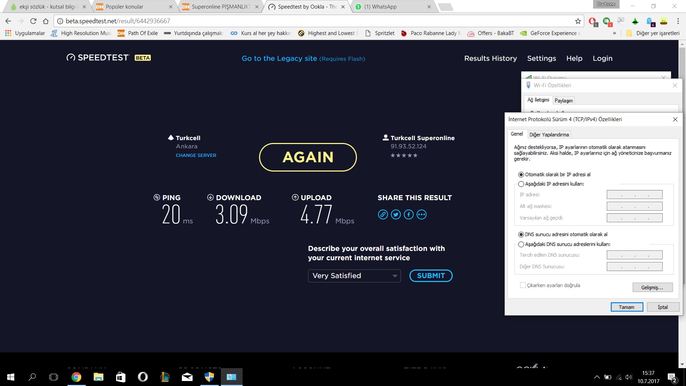Click the volume tray icon

(x=629, y=377)
